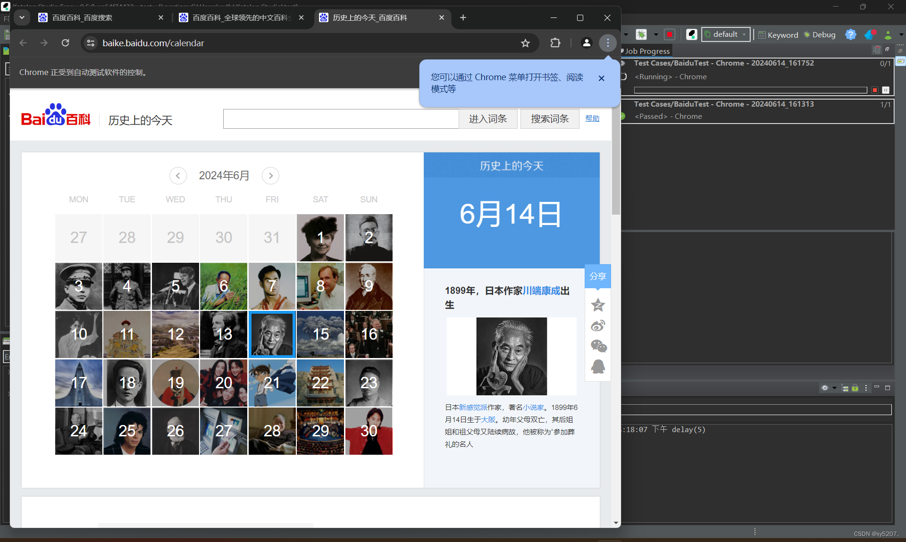The height and width of the screenshot is (542, 906).
Task: Open the 川端康成 link
Action: [x=541, y=291]
